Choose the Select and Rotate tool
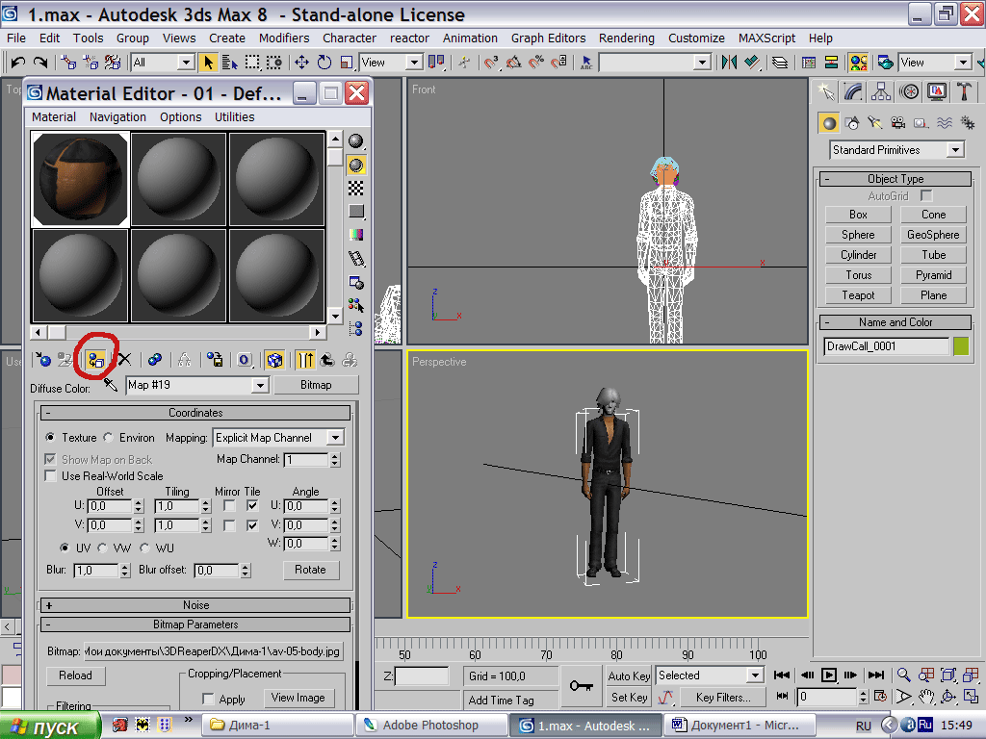 point(324,63)
